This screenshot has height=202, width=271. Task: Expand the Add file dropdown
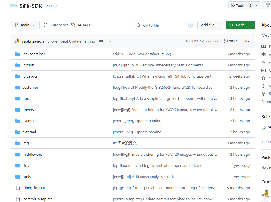(x=210, y=25)
